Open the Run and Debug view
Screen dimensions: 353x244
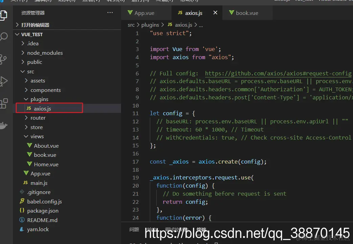point(4,81)
